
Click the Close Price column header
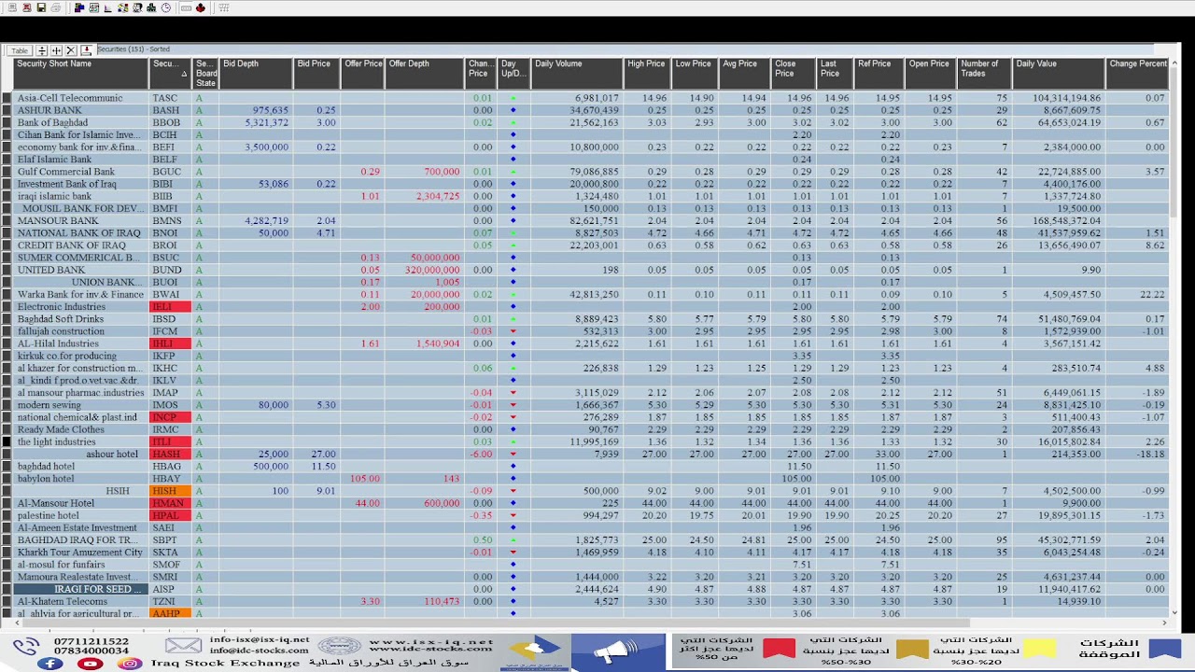coord(792,73)
